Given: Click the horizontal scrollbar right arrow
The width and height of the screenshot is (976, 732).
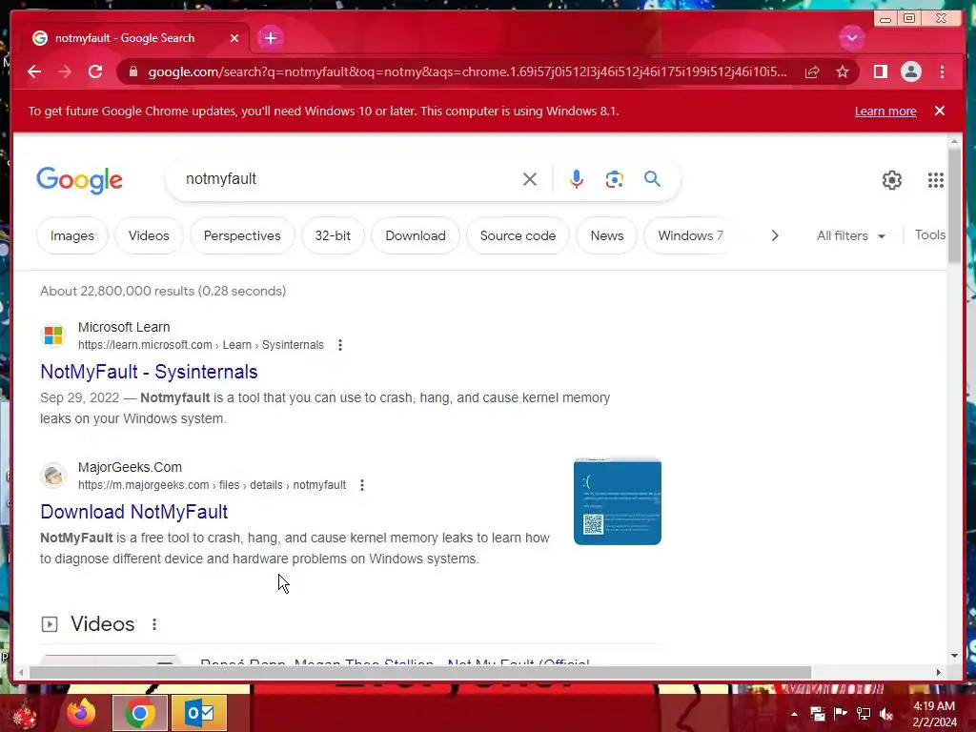Looking at the screenshot, I should [x=939, y=672].
